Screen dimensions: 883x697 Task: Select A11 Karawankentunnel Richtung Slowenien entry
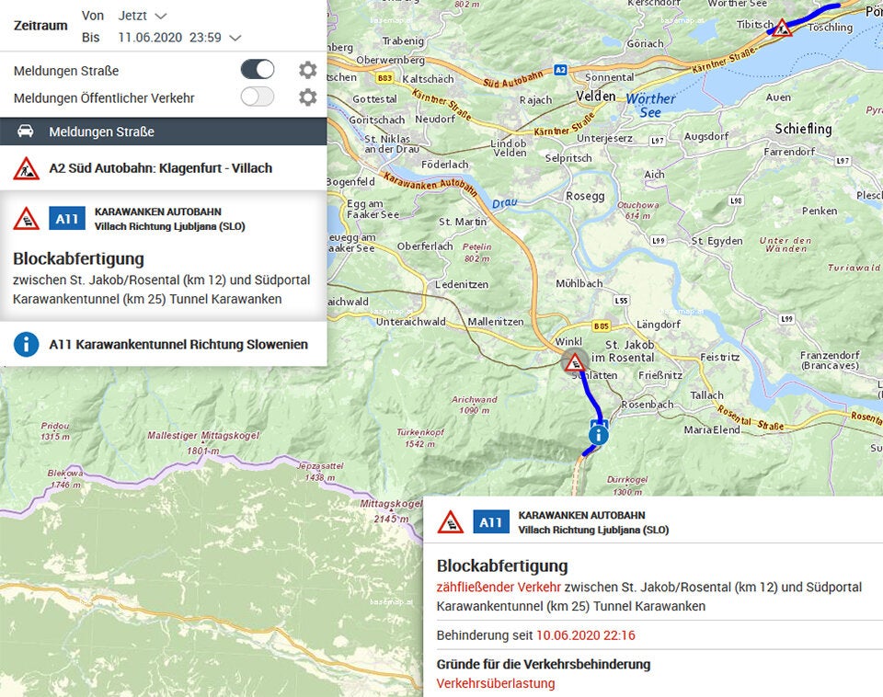(178, 345)
